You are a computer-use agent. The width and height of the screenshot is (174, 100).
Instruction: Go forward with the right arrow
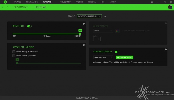[x=8, y=7]
